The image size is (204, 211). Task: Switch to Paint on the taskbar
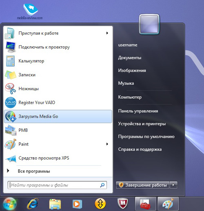pos(168,204)
